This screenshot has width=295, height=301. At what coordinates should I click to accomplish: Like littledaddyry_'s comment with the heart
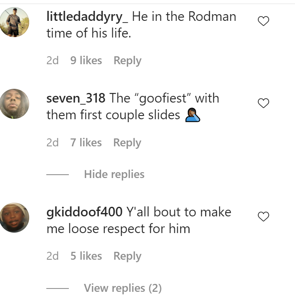pos(263,21)
